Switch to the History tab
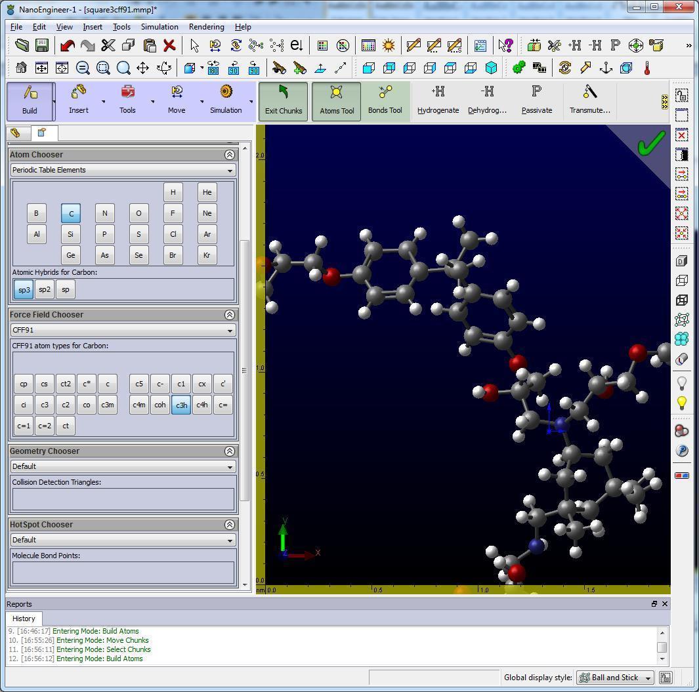This screenshot has height=692, width=699. click(24, 619)
